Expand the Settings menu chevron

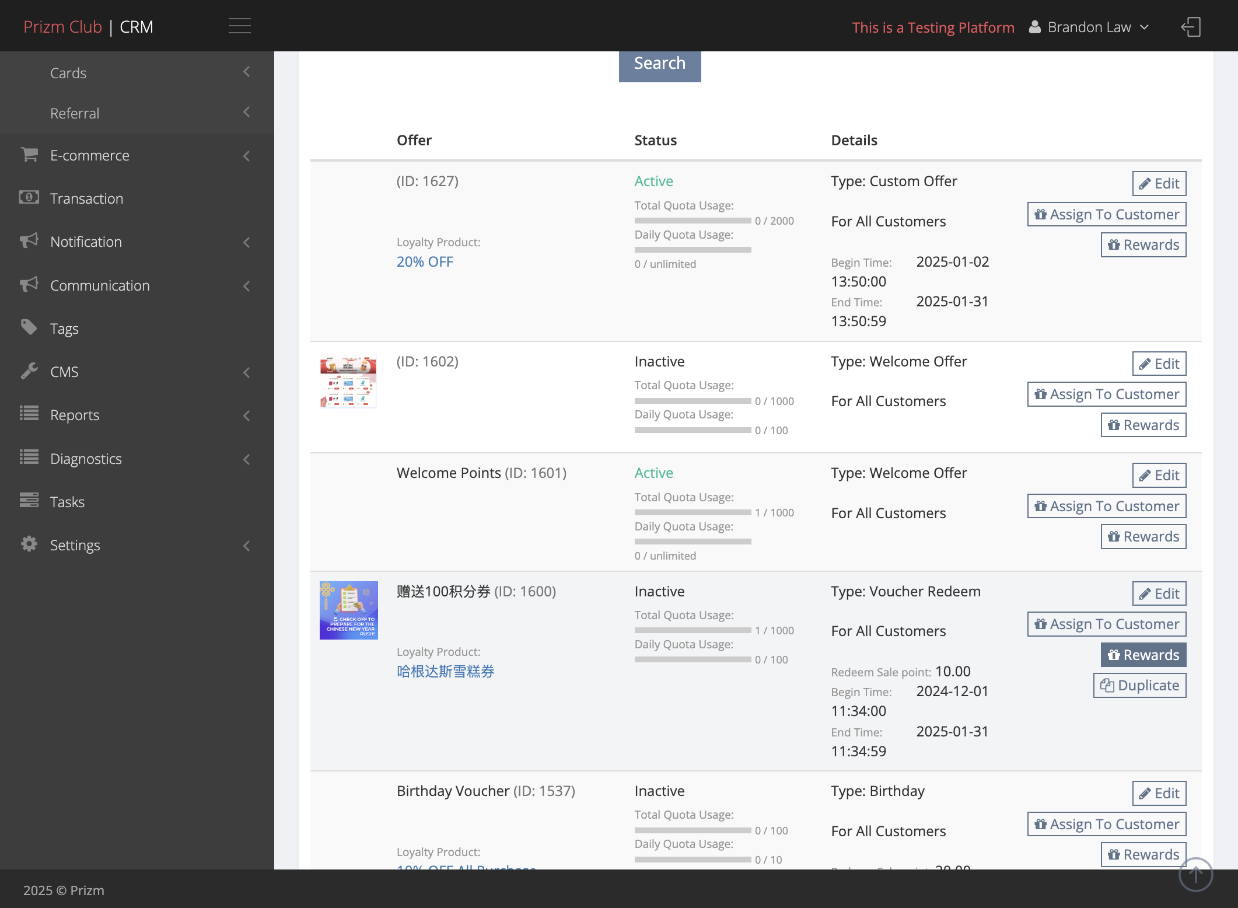point(247,546)
